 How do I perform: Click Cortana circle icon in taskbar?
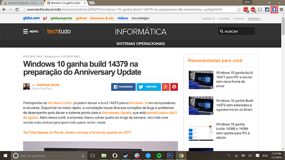pyautogui.click(x=16, y=156)
